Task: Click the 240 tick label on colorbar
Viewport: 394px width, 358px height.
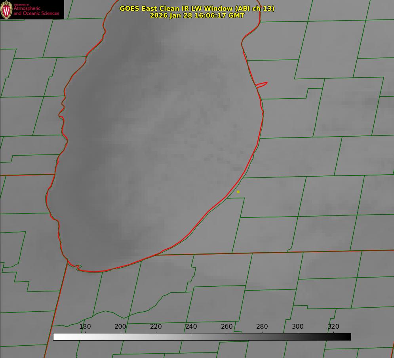Action: click(191, 327)
